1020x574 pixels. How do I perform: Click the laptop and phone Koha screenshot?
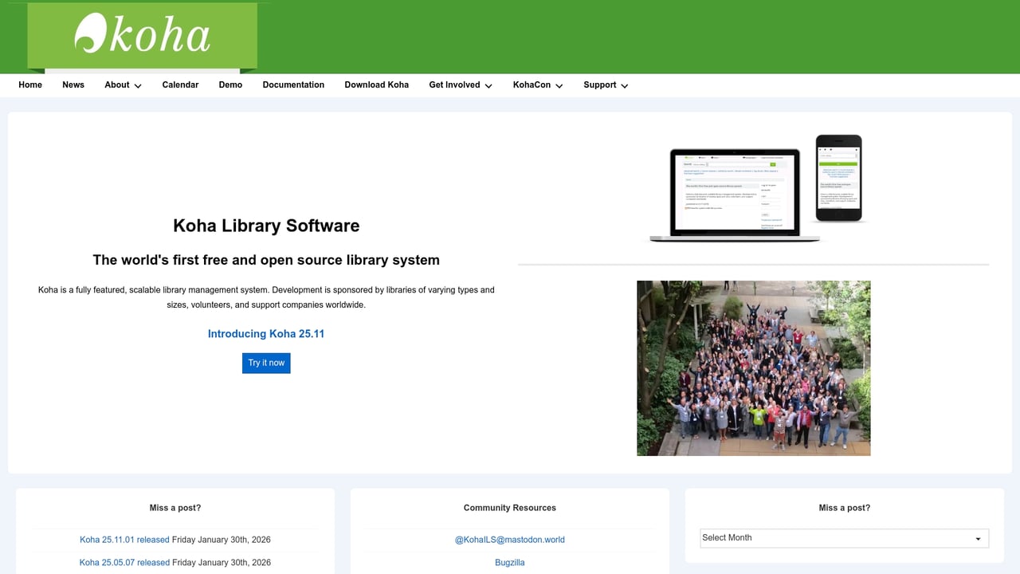753,188
